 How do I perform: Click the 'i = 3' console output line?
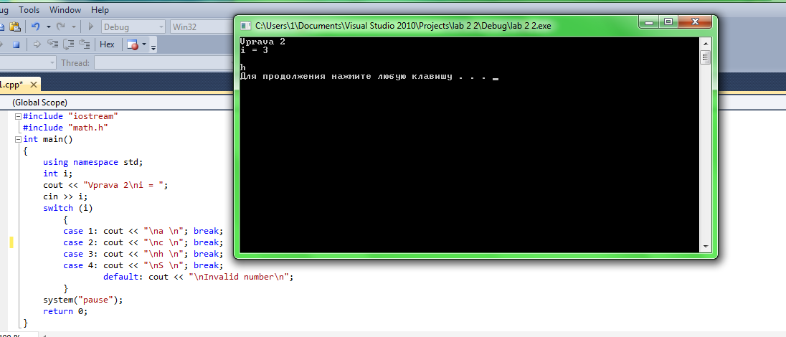[x=255, y=50]
